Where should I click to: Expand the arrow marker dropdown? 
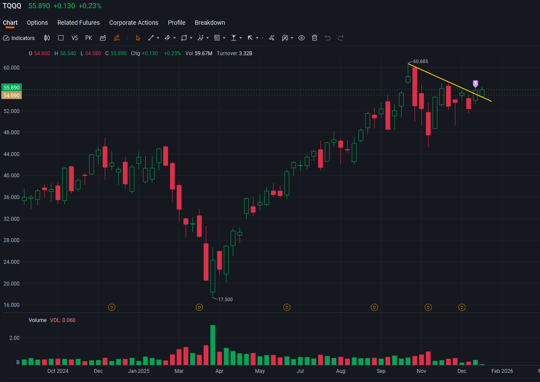tap(257, 38)
